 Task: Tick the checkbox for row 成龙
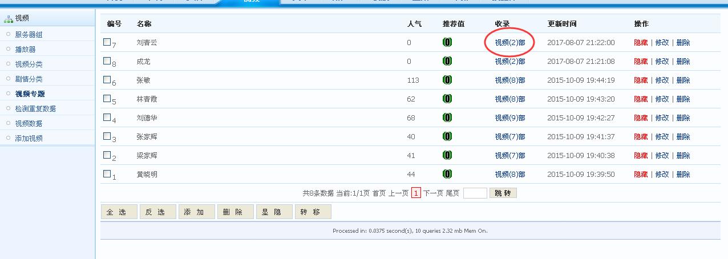[x=107, y=60]
